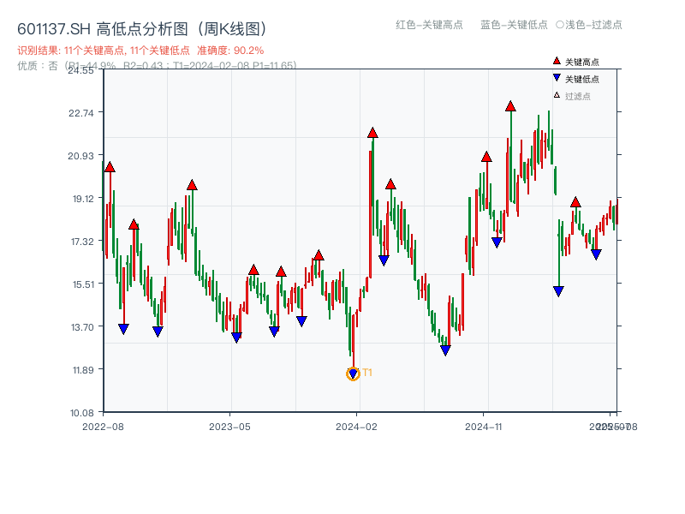Click the 浅色-过滤点 header legend text
This screenshot has width=685, height=514.
click(589, 25)
